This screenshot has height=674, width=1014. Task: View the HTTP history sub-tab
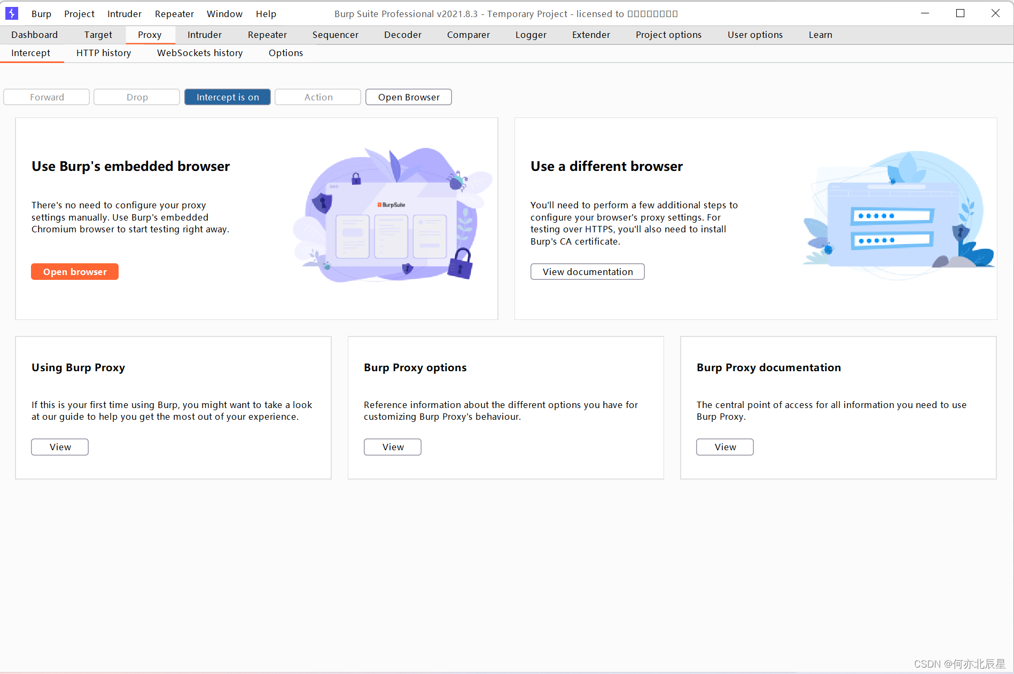coord(104,53)
